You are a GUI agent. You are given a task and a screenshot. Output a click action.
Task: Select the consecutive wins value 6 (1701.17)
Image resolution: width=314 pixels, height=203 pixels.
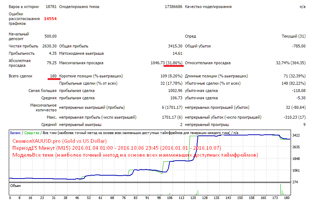coord(172,107)
